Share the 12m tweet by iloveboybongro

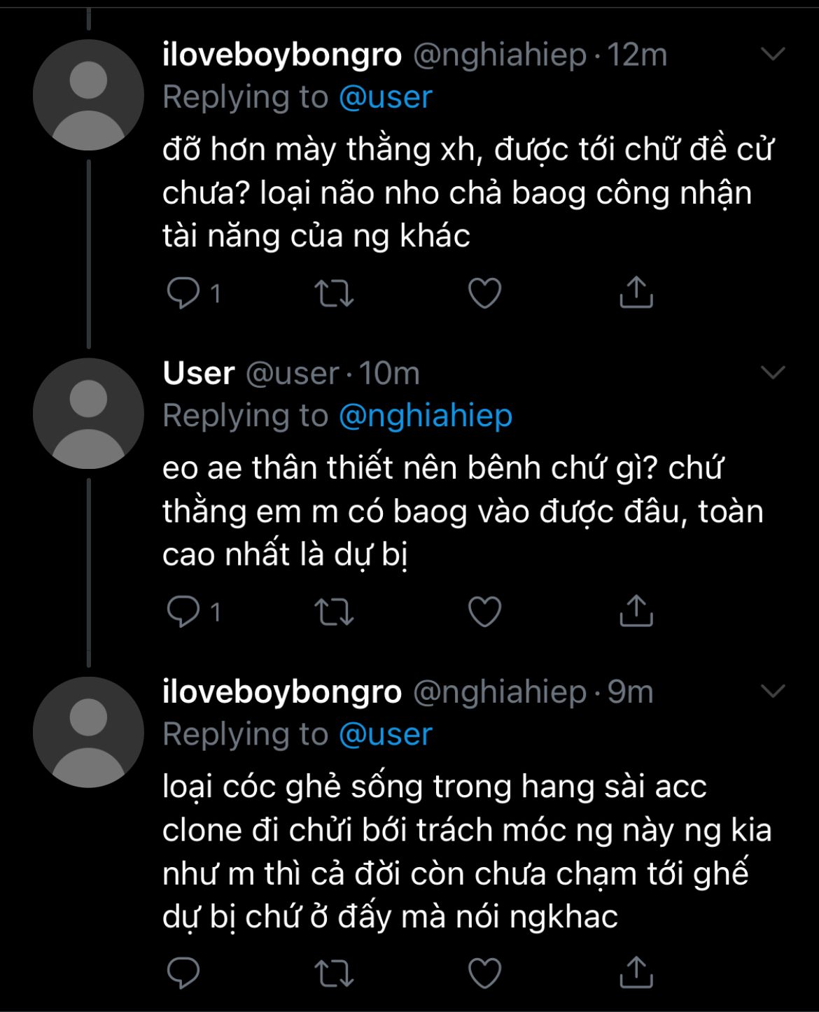coord(636,293)
